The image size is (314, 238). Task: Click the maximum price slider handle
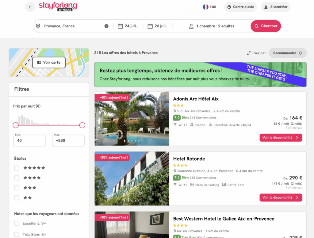click(82, 125)
